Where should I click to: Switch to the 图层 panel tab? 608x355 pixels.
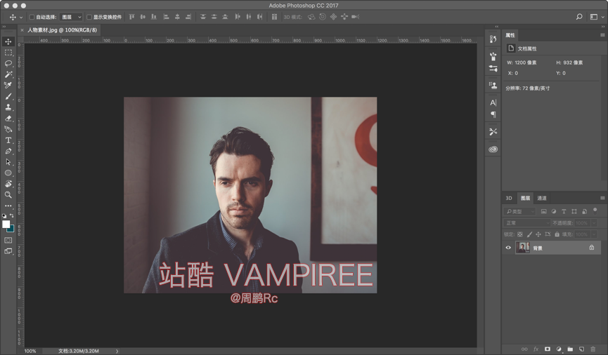click(x=525, y=198)
